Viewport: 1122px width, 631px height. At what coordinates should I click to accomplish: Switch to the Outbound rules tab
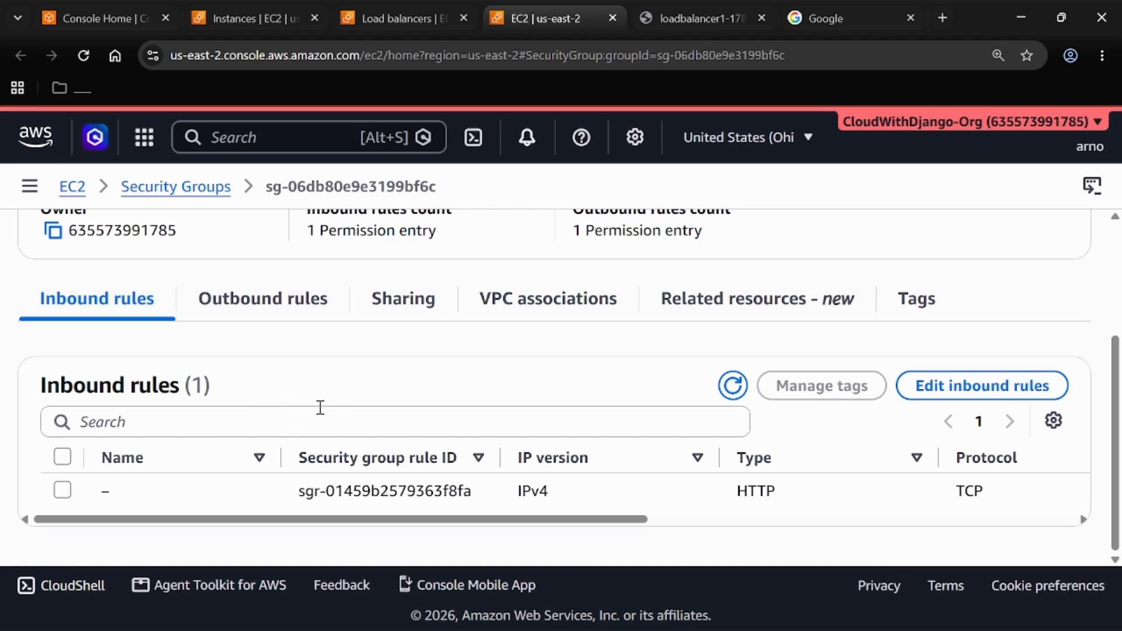pyautogui.click(x=262, y=299)
